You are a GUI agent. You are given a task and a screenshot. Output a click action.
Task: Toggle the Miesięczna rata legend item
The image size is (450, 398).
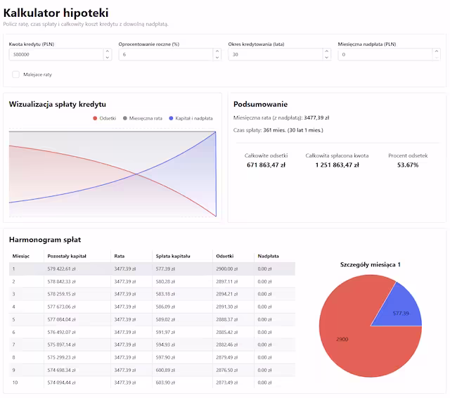[x=143, y=118]
